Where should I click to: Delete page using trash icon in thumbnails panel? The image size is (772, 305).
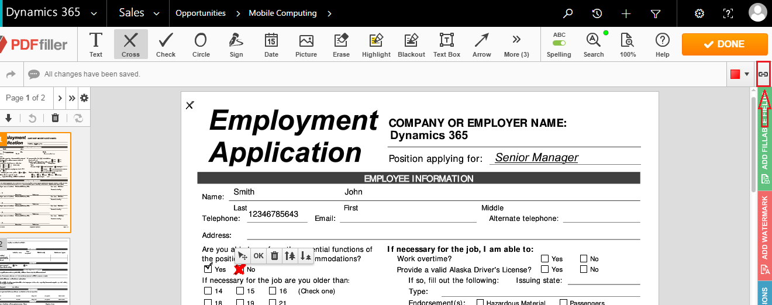coord(55,117)
